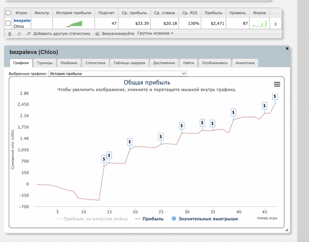Sort by the Подсчет column header
The width and height of the screenshot is (309, 242).
[x=106, y=13]
